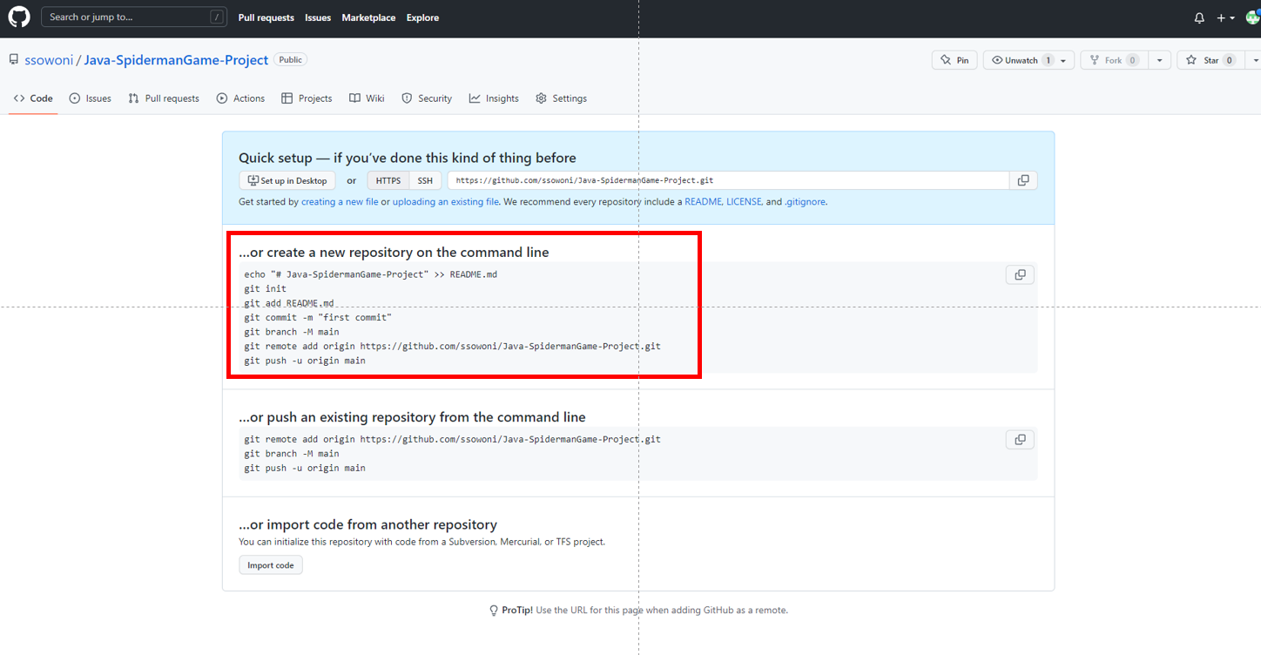Open the notifications bell
This screenshot has height=655, width=1261.
(x=1199, y=17)
